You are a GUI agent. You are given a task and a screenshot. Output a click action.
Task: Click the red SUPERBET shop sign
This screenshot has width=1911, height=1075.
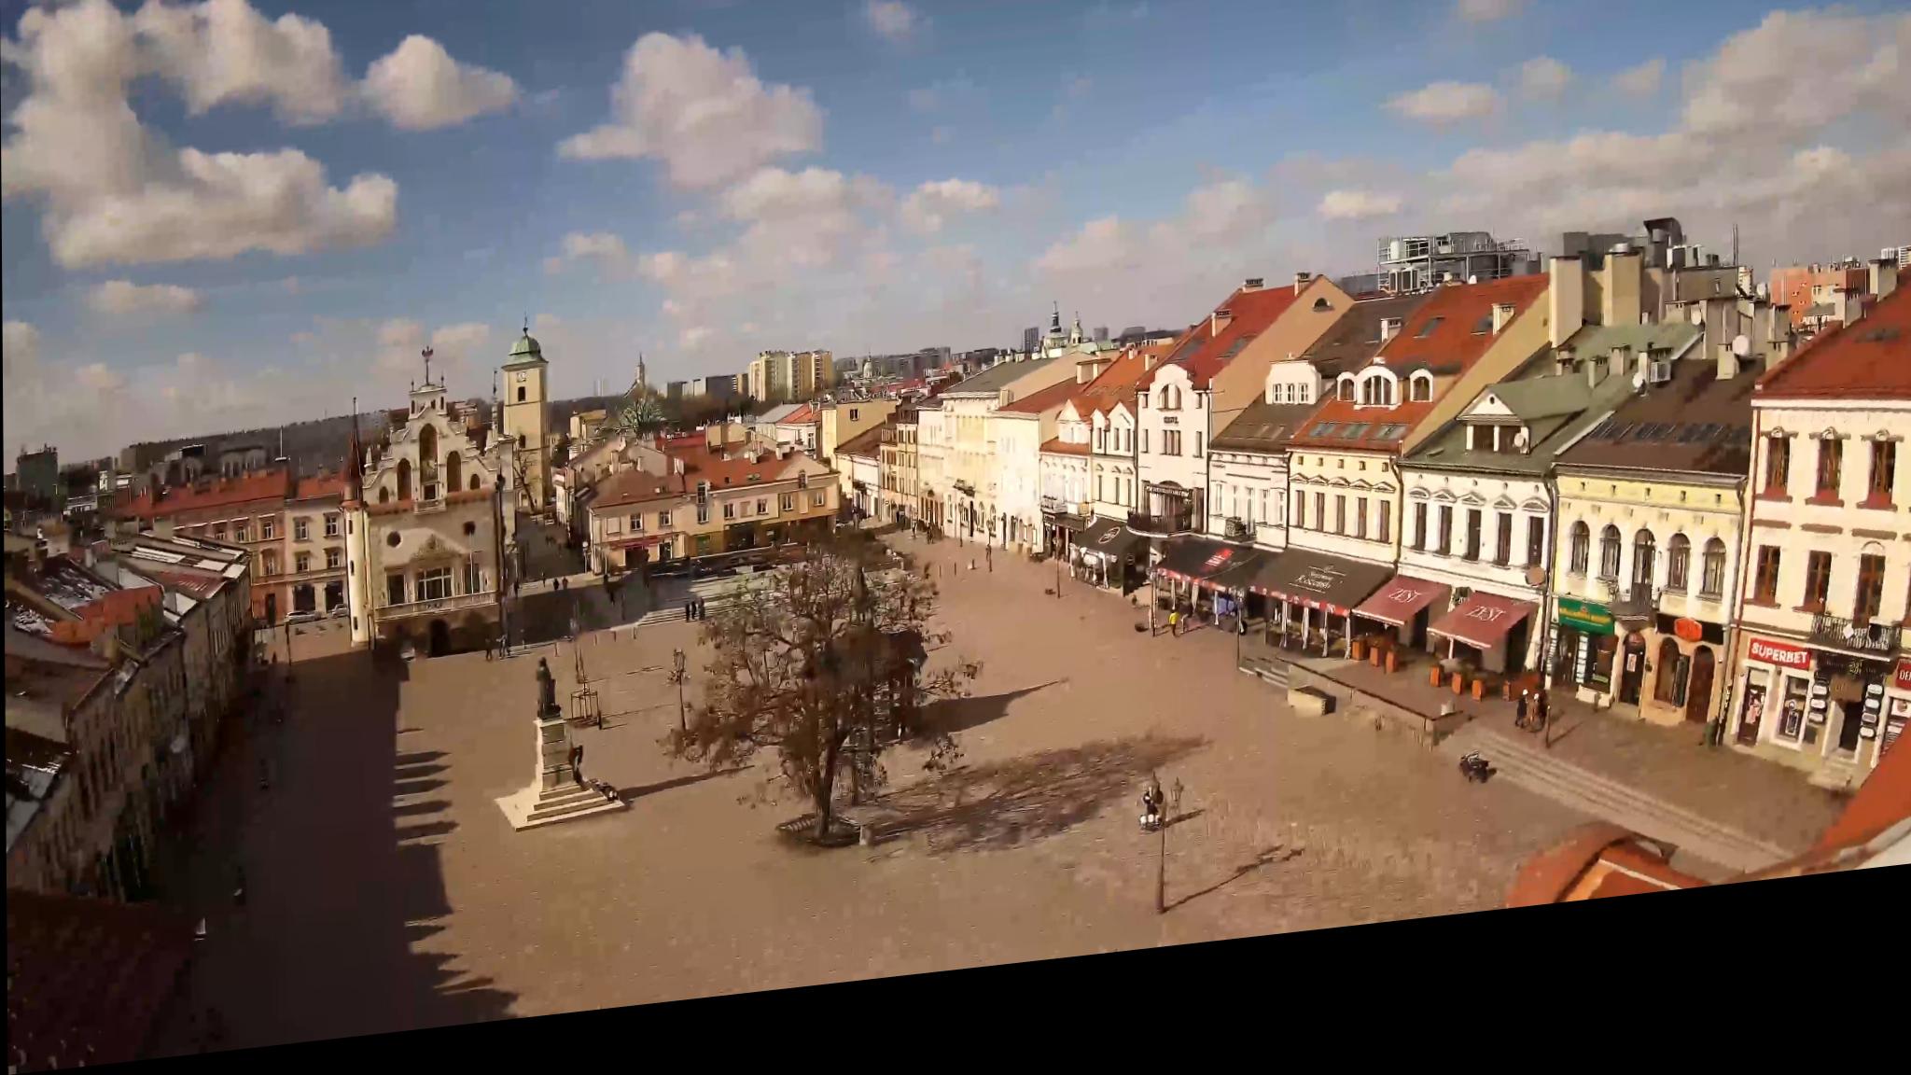(1778, 653)
